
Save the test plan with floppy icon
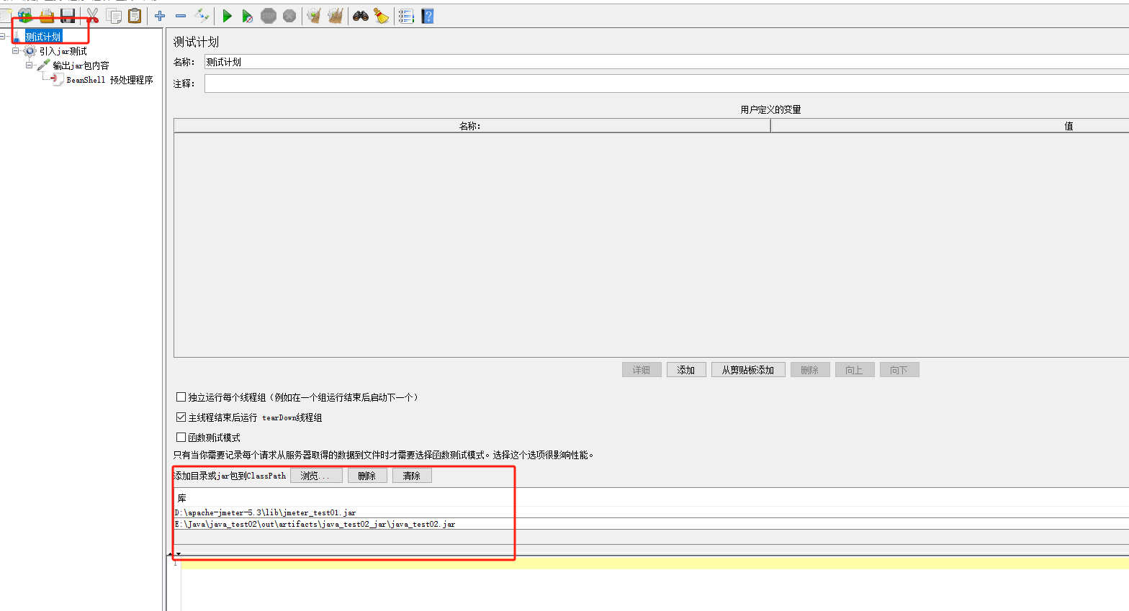pyautogui.click(x=68, y=15)
